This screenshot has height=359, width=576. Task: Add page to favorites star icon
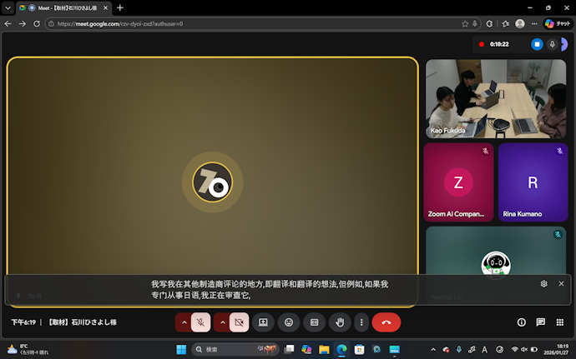pos(465,24)
